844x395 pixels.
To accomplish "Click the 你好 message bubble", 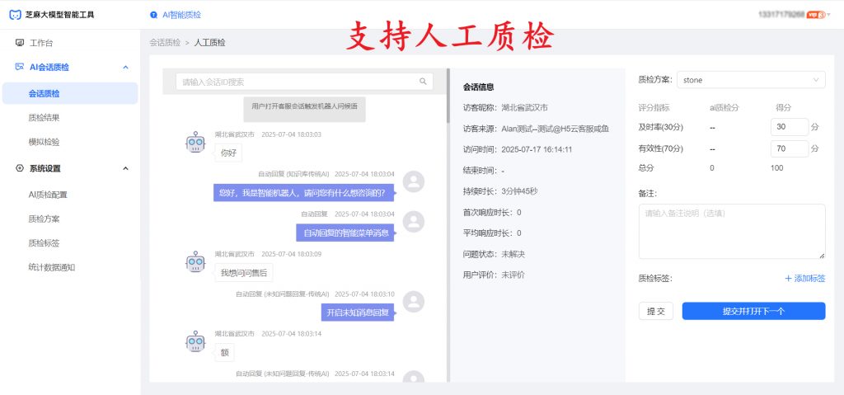I will (228, 153).
